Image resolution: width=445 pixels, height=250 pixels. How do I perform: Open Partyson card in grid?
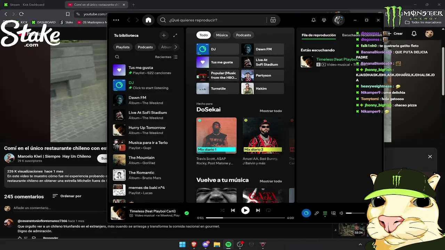click(x=262, y=75)
